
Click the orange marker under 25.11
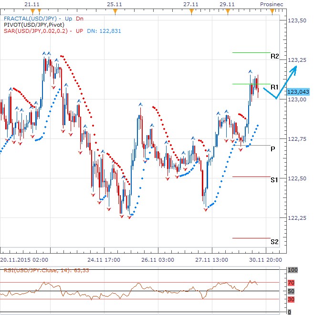[x=114, y=10]
